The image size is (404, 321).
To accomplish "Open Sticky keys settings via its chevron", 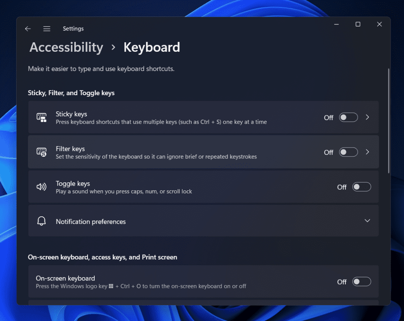I will [367, 117].
